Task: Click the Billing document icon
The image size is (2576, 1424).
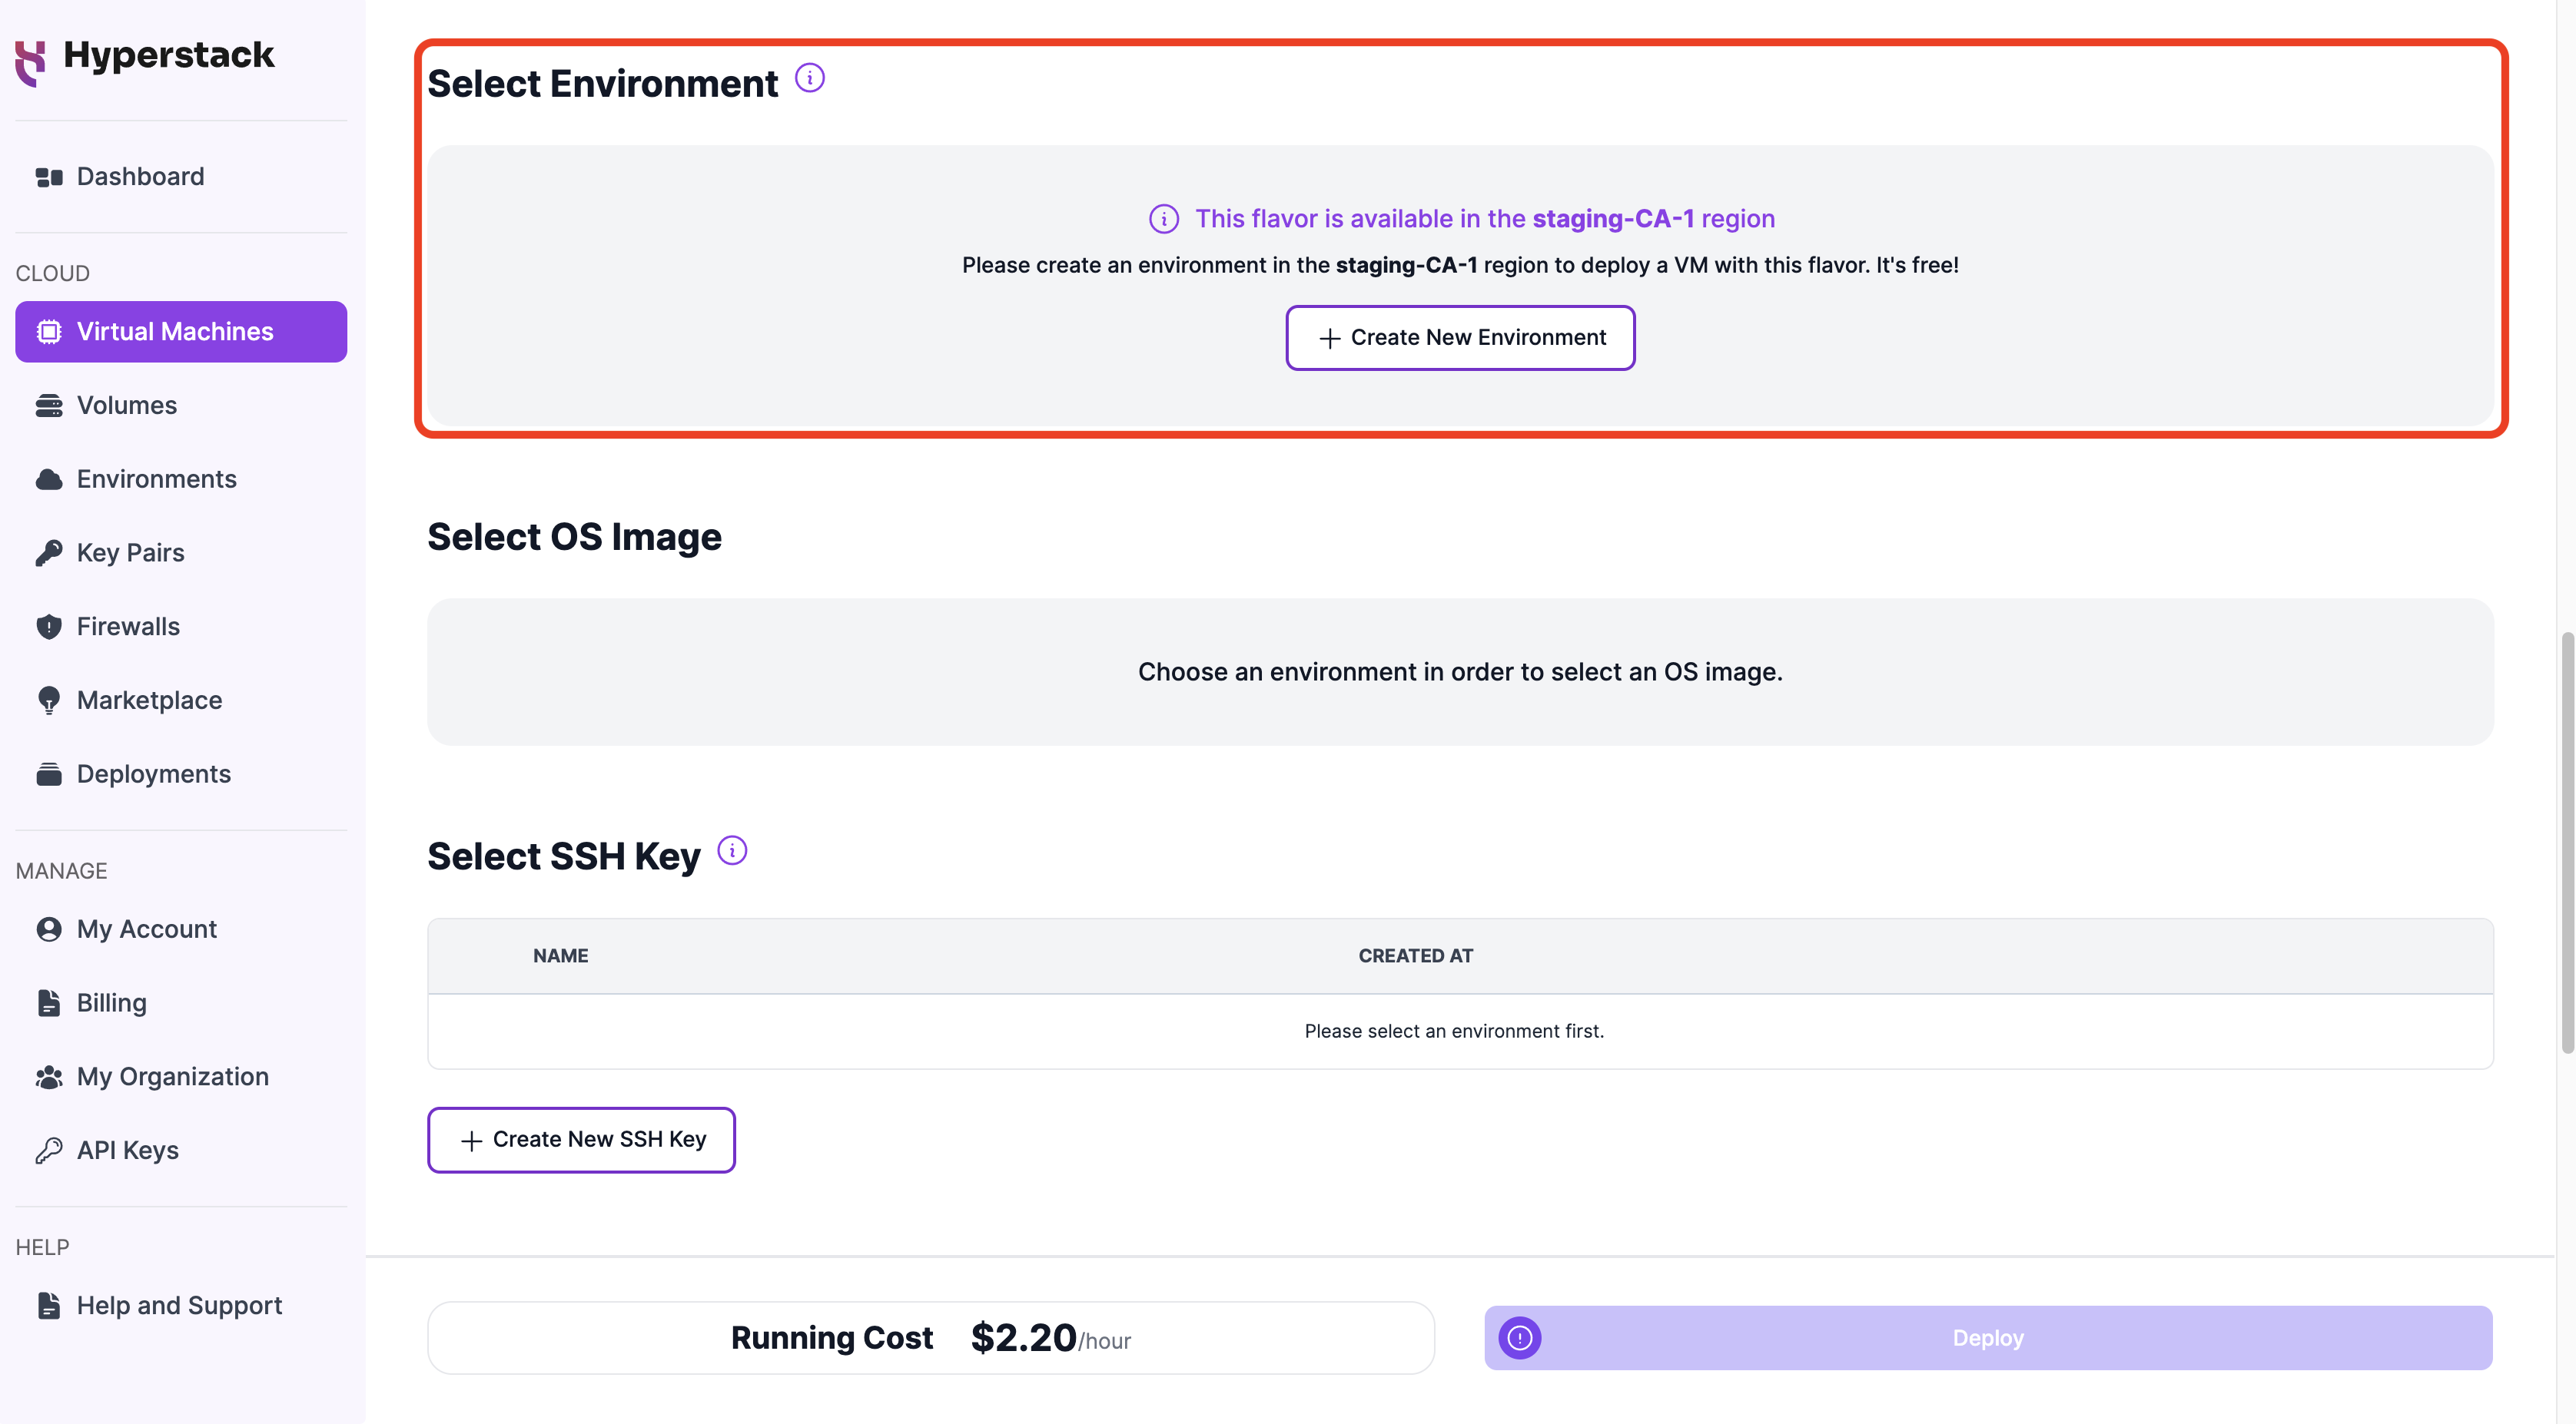Action: (49, 1003)
